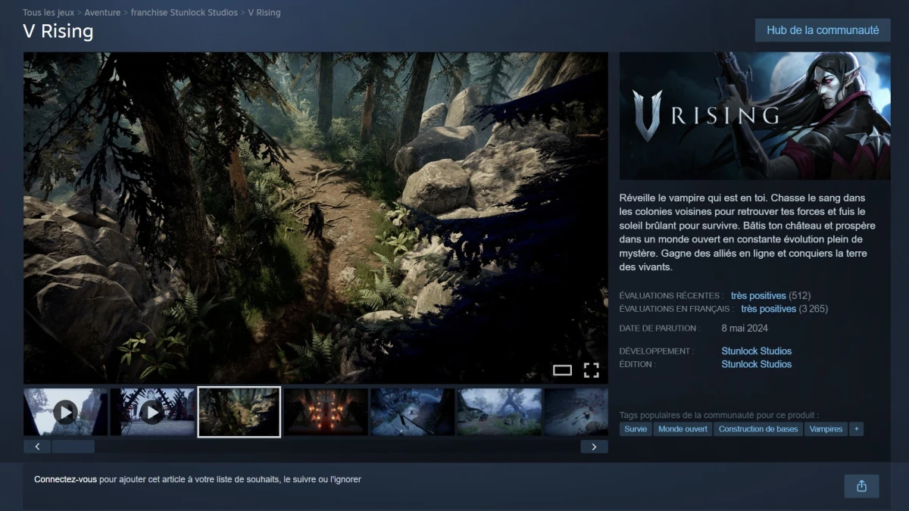The width and height of the screenshot is (909, 511).
Task: Select the fifth thumbnail with blue night scene
Action: [412, 412]
